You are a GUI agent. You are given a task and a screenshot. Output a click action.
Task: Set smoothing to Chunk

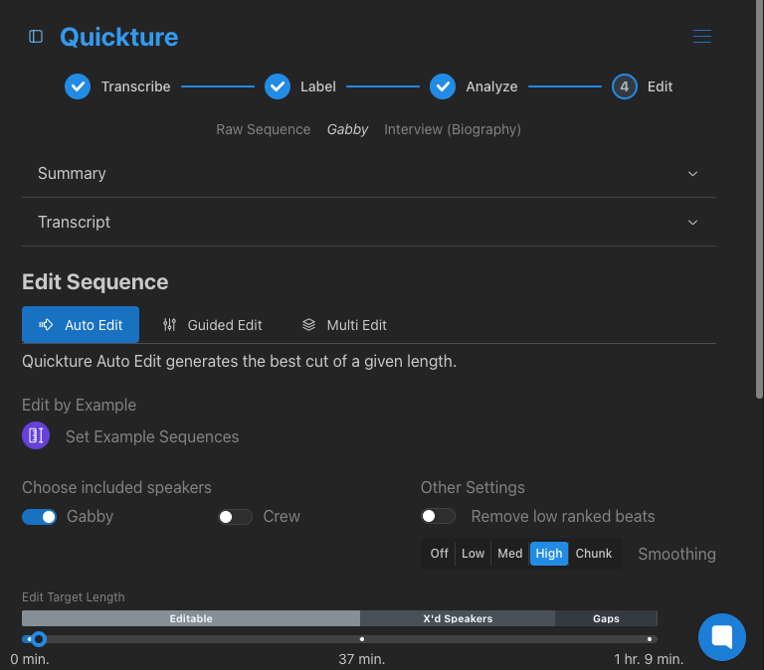click(594, 554)
